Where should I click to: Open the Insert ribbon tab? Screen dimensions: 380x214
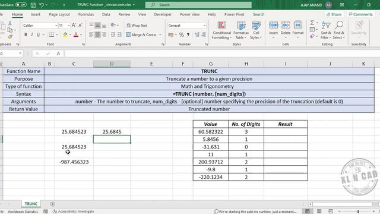[x=36, y=14]
